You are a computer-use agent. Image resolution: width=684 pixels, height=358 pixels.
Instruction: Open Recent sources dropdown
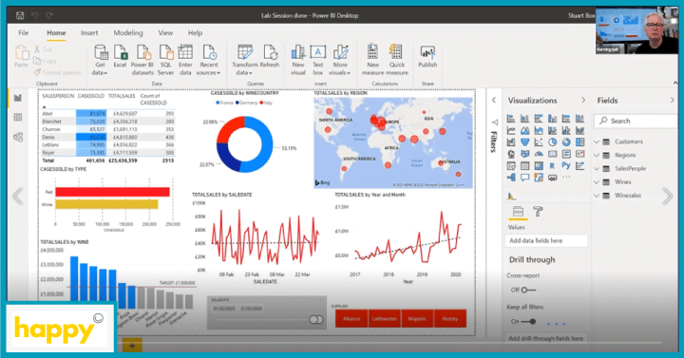[x=208, y=60]
